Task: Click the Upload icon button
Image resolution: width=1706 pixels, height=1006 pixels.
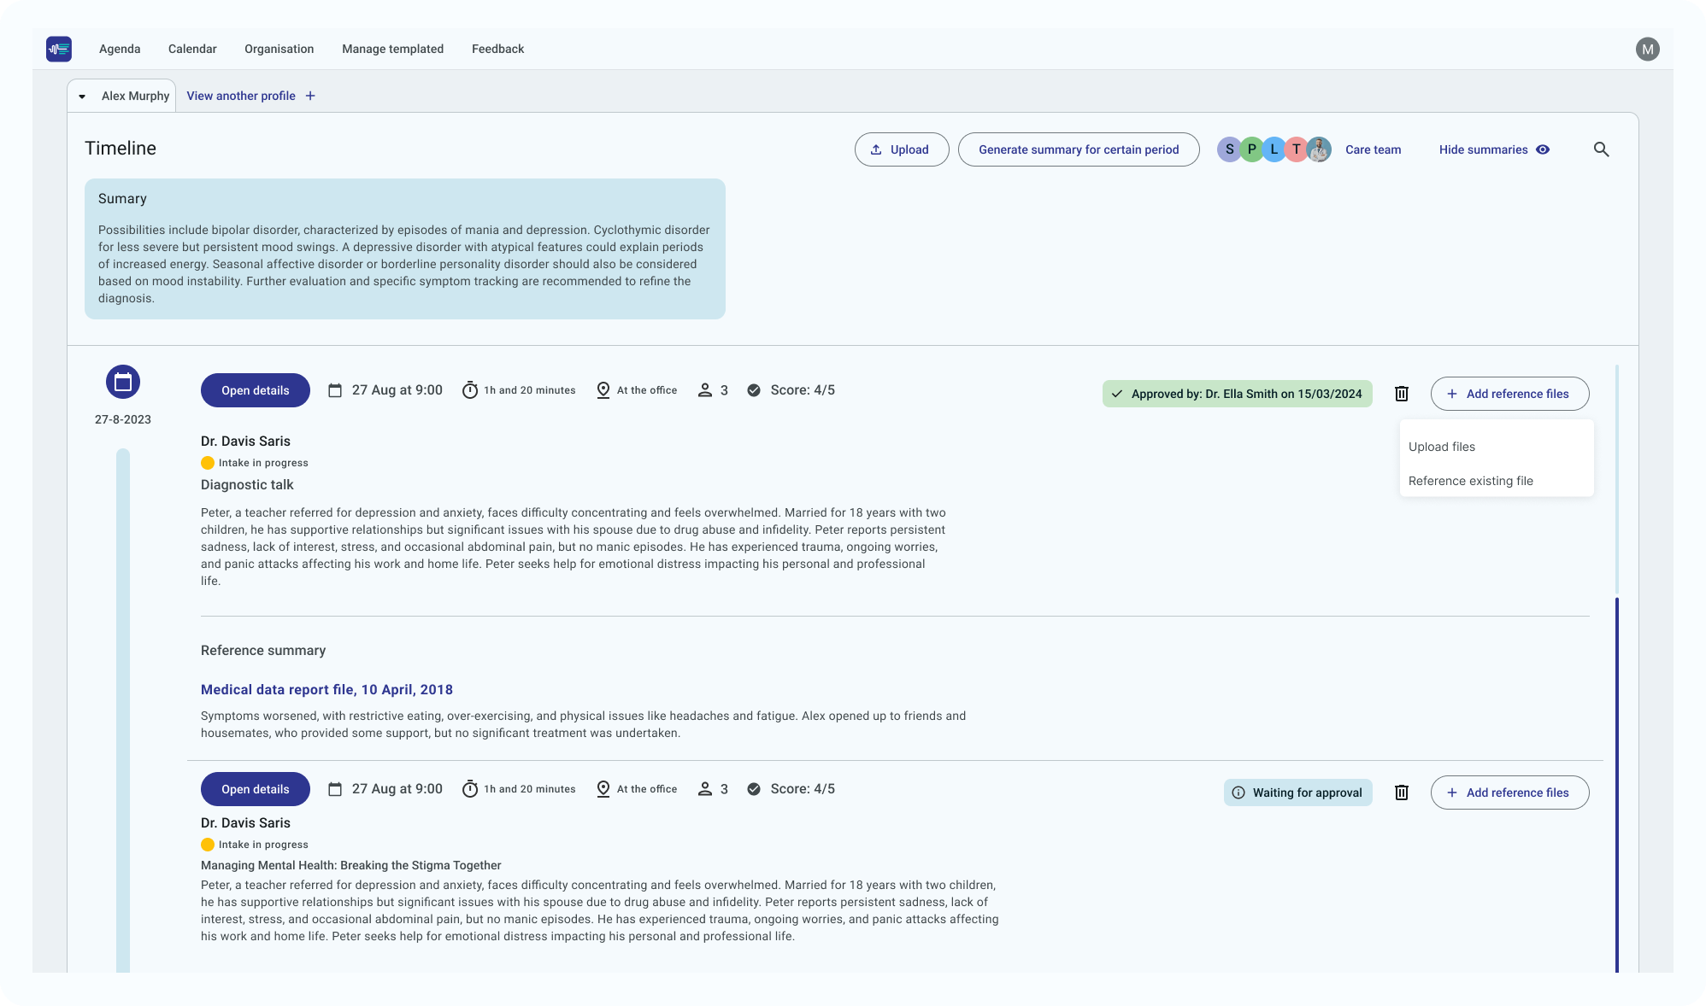Action: (901, 149)
